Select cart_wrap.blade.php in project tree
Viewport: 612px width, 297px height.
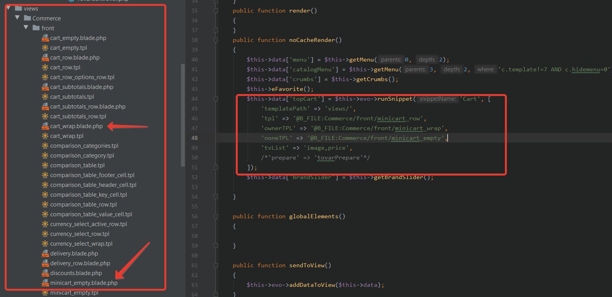pyautogui.click(x=76, y=126)
